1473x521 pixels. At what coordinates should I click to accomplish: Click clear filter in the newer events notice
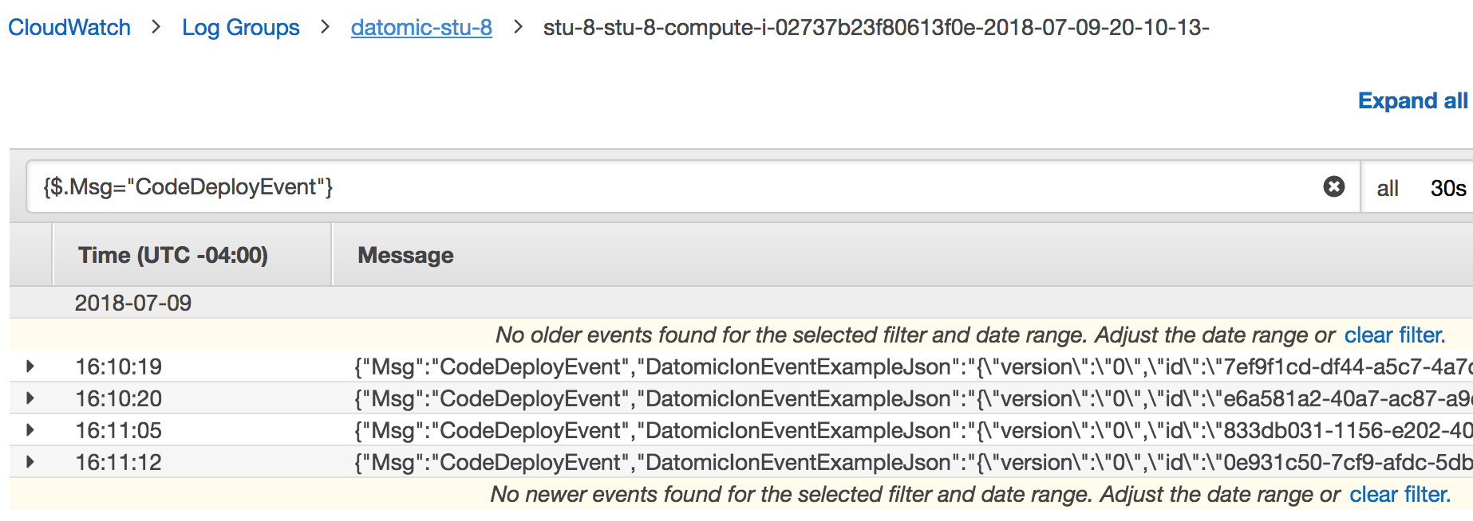pyautogui.click(x=1399, y=495)
